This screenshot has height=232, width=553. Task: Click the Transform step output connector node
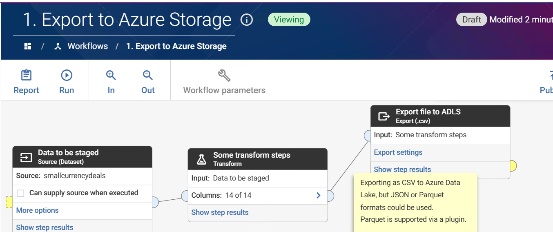coord(330,196)
